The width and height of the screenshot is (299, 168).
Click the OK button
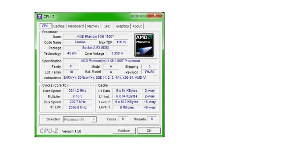tap(149, 131)
